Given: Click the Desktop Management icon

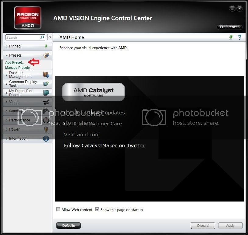Looking at the screenshot, I should point(46,75).
